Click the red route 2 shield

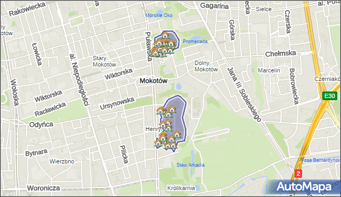coord(298,174)
